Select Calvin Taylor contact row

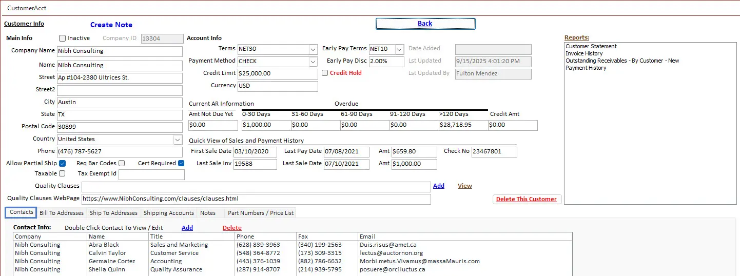(293, 253)
